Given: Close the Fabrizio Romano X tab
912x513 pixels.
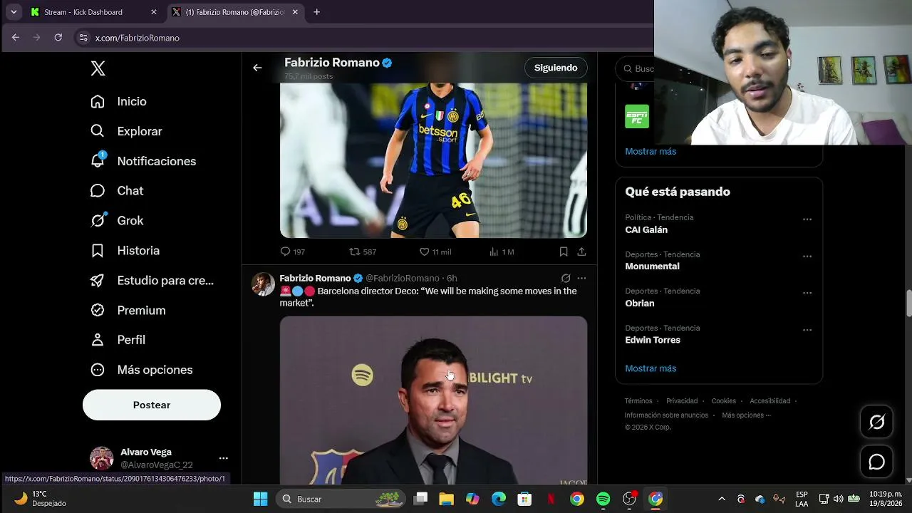Looking at the screenshot, I should [294, 12].
